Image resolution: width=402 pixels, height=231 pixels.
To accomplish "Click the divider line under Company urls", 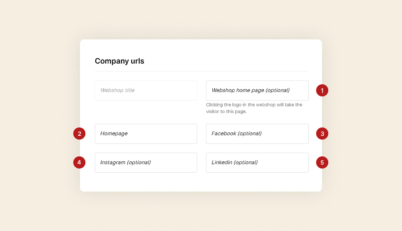I will tap(201, 71).
